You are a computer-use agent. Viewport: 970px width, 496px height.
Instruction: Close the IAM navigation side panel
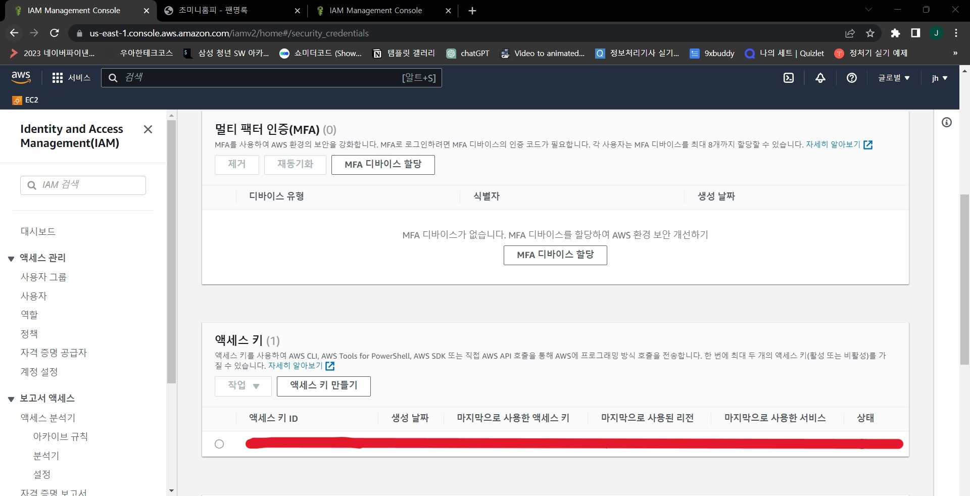(x=148, y=129)
